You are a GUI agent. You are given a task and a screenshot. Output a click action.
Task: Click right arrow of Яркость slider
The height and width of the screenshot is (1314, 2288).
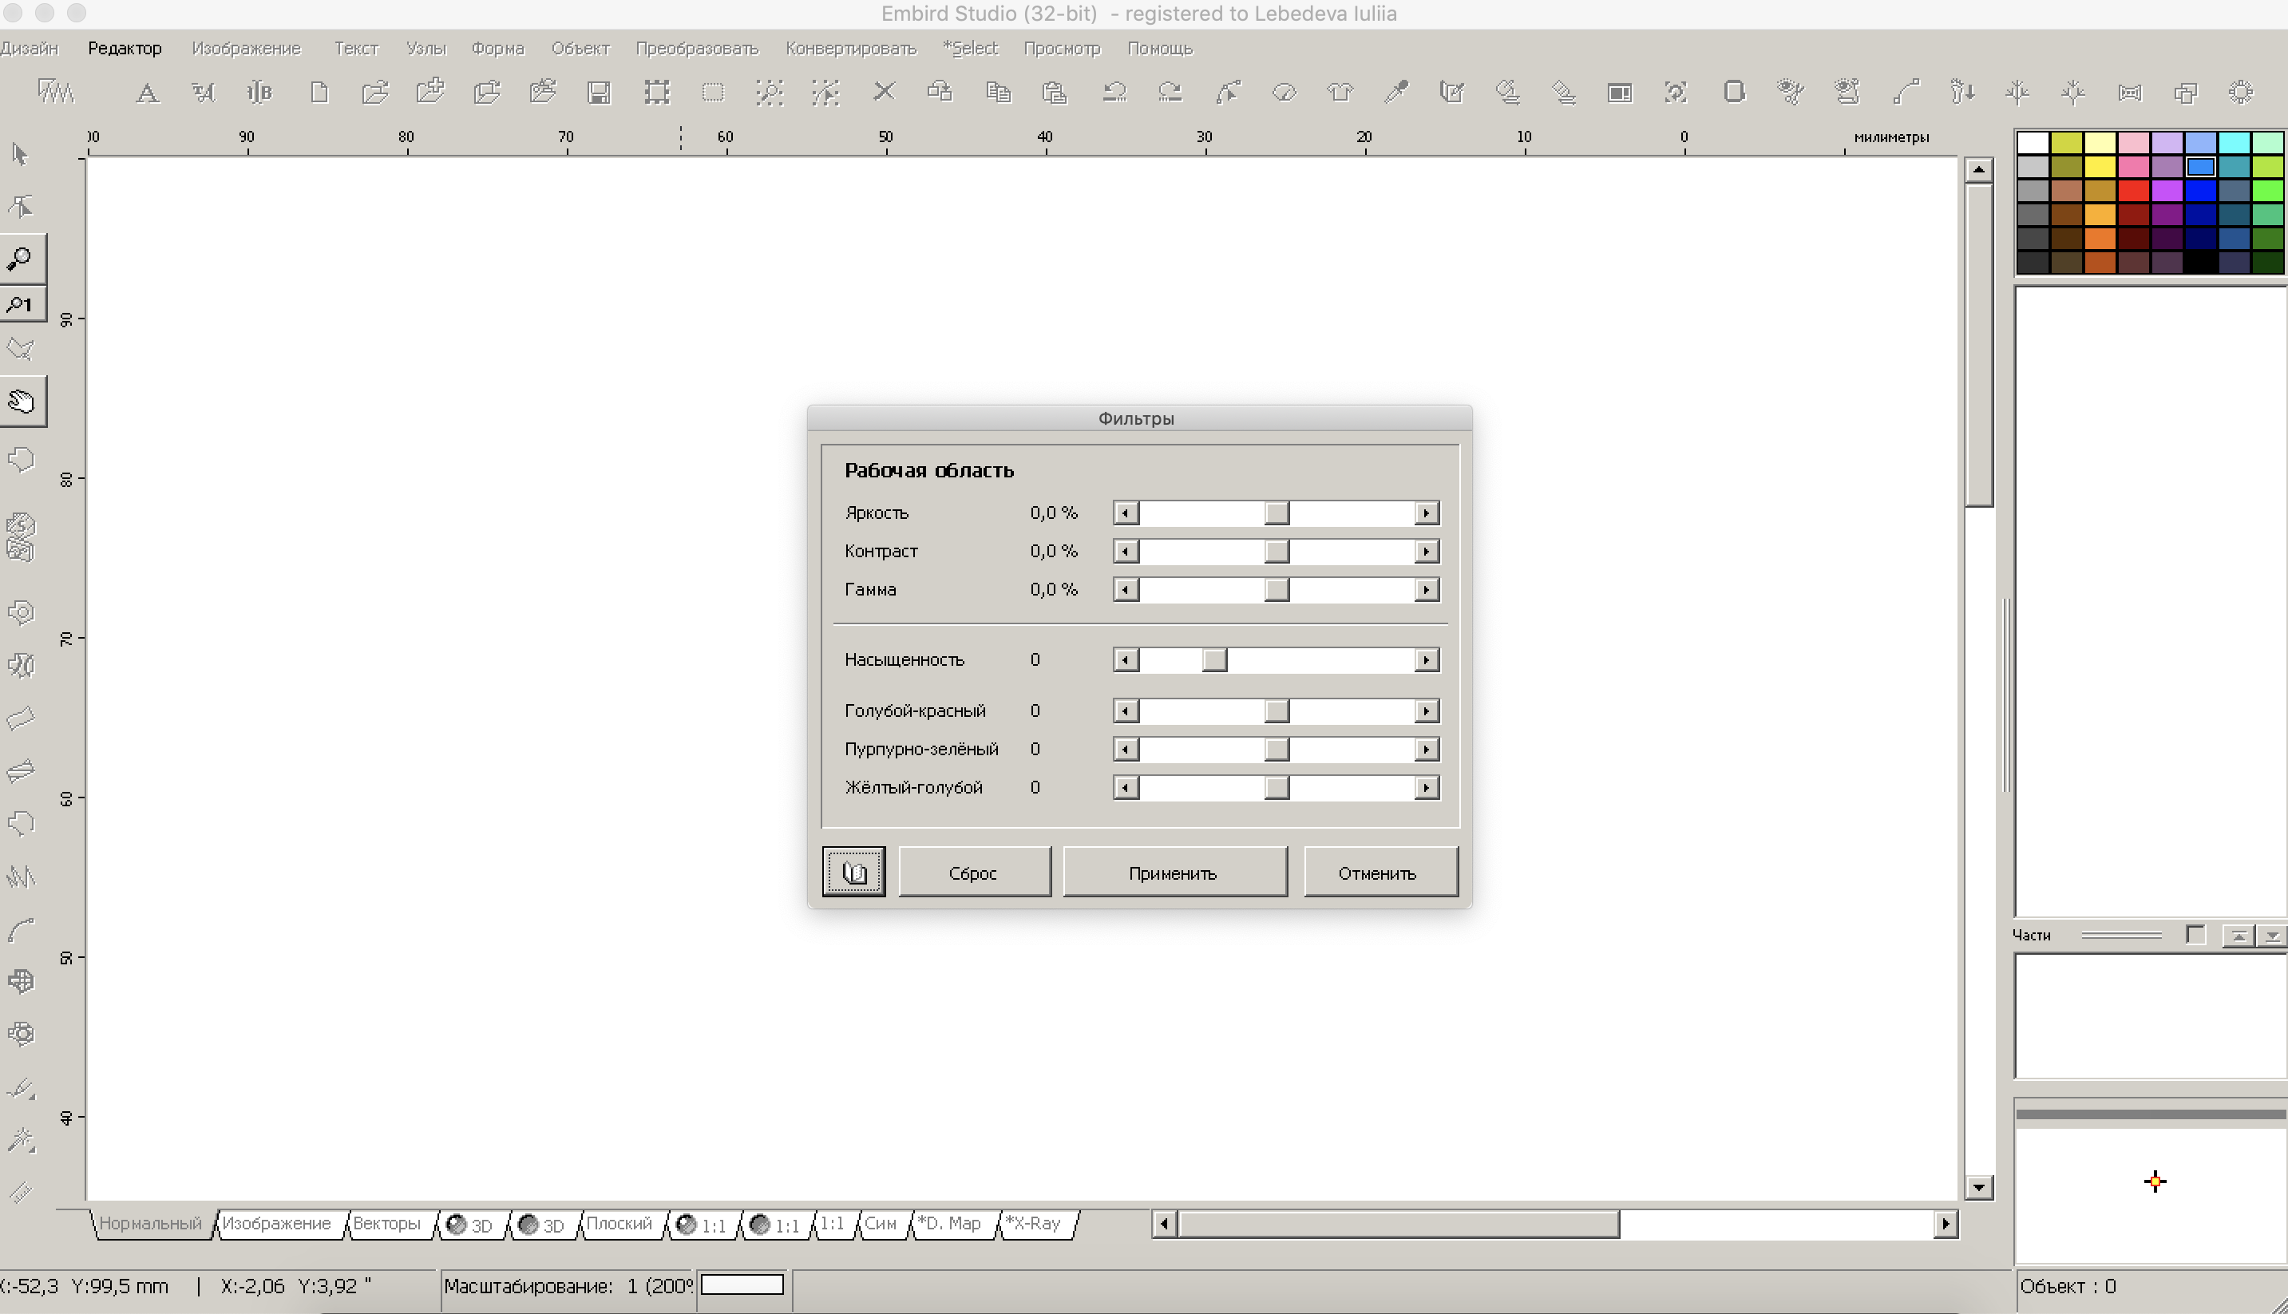[1426, 513]
